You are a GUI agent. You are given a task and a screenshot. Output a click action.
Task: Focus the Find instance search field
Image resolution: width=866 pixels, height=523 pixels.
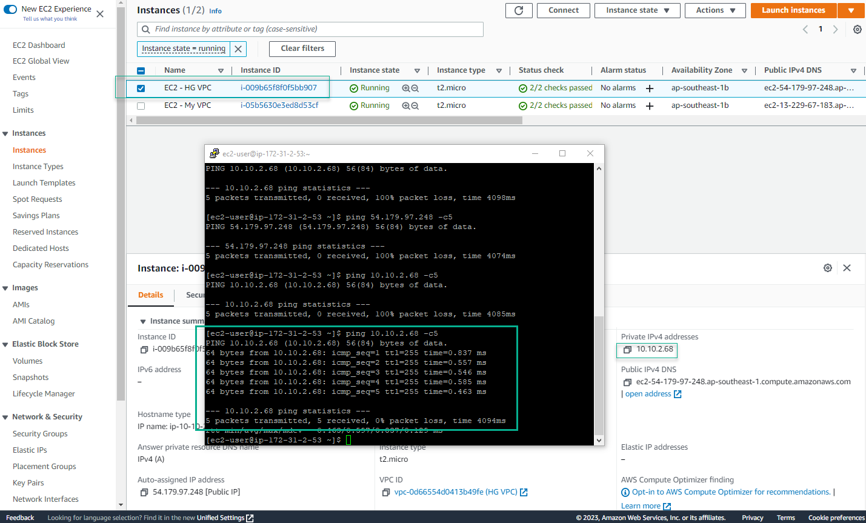[310, 29]
